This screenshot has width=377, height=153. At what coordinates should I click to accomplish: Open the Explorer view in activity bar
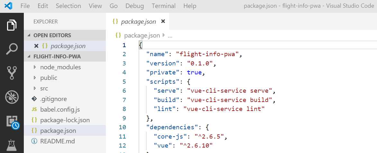coord(12,25)
